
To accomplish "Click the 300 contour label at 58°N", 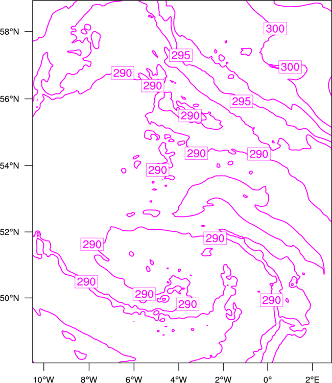I will click(275, 29).
